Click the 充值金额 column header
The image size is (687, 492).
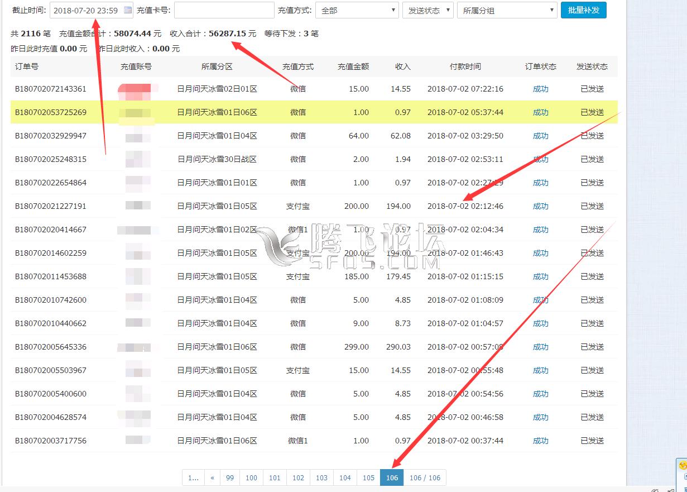353,66
